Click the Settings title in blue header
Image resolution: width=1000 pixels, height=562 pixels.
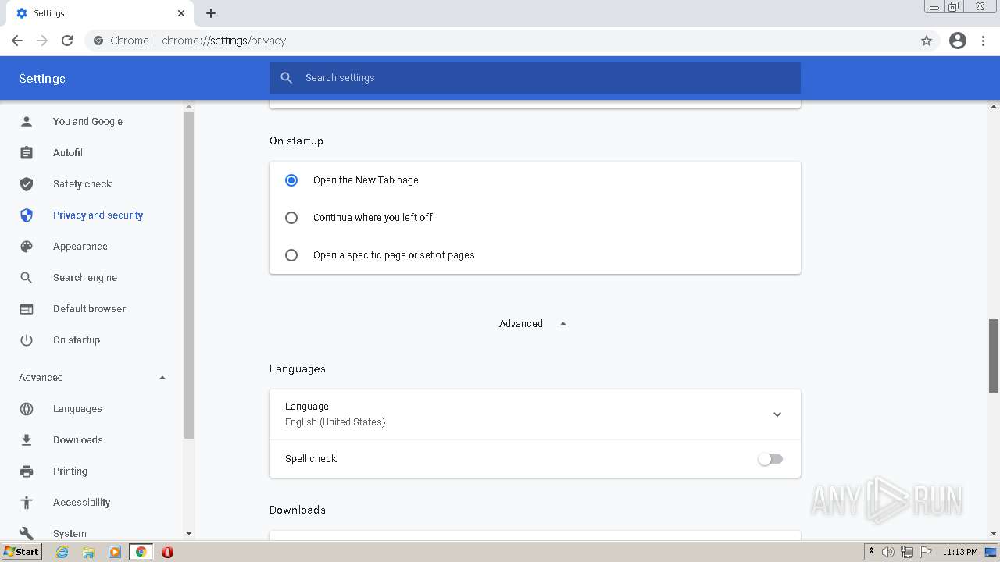(x=42, y=78)
